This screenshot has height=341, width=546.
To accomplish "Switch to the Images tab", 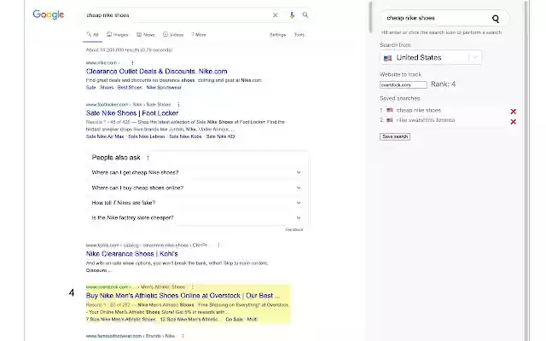I will pyautogui.click(x=118, y=35).
